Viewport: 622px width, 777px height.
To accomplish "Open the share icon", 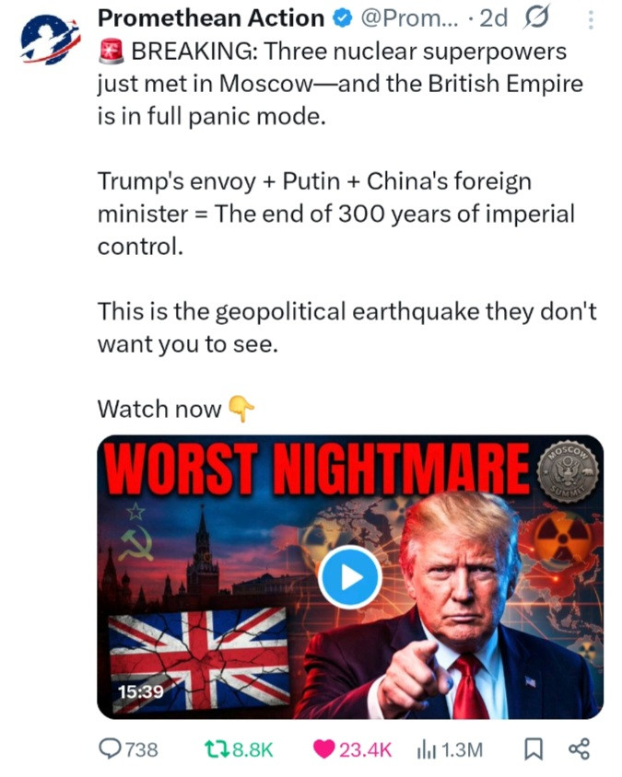I will pos(580,748).
